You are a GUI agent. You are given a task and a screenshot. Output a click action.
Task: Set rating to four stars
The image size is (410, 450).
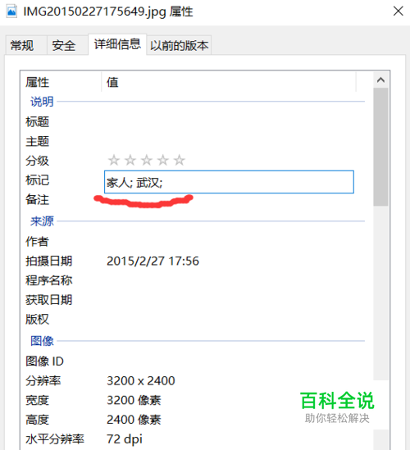click(x=163, y=160)
